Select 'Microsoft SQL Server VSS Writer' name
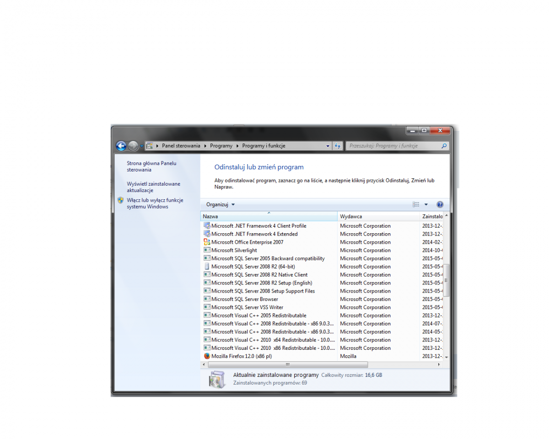Viewport: 549px width, 439px height. coord(247,308)
